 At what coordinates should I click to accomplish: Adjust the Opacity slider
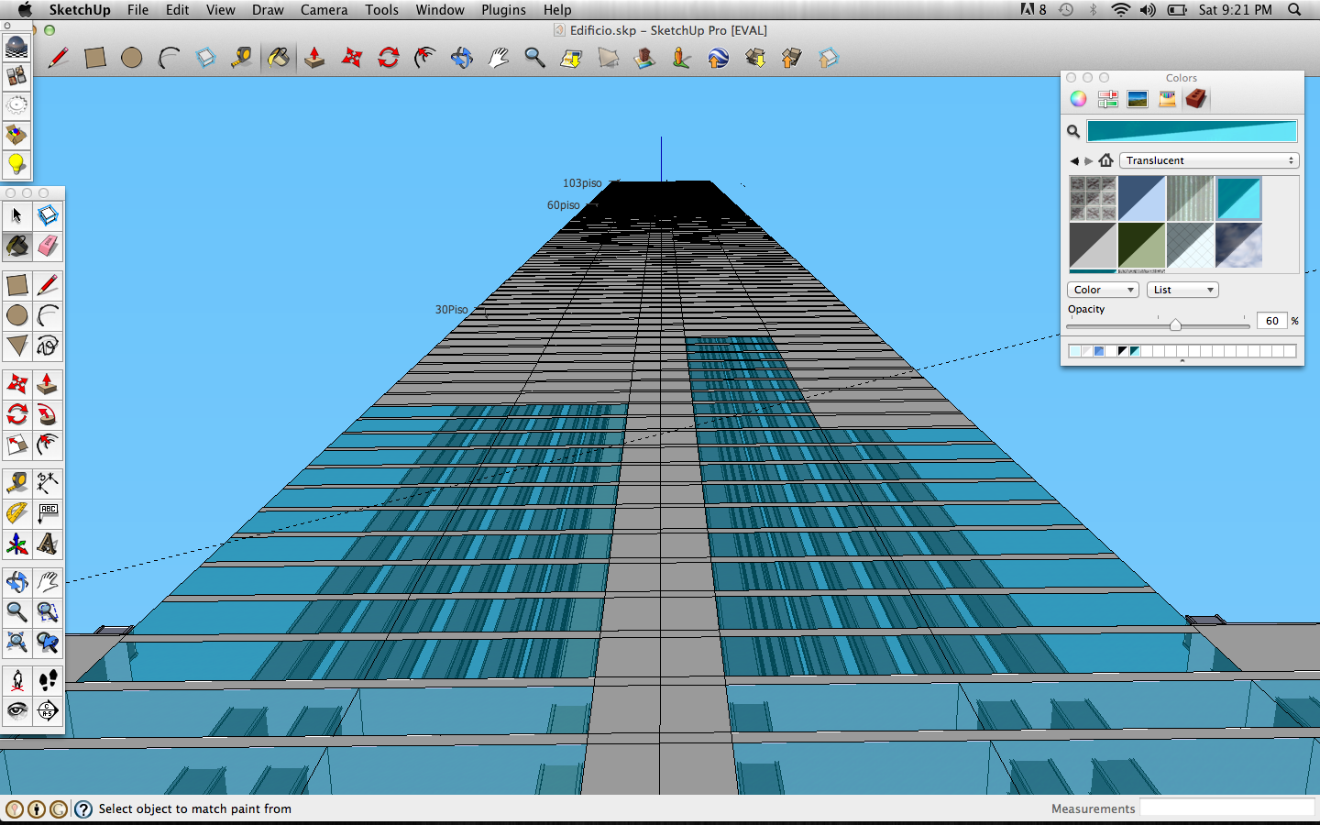coord(1174,324)
